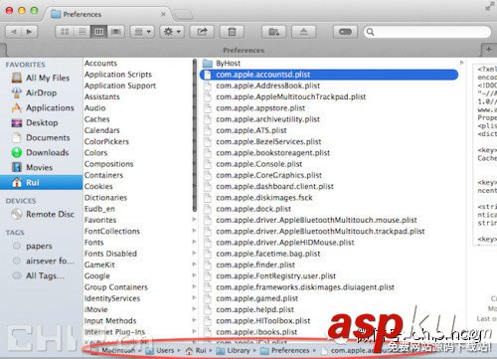497x359 pixels.
Task: Open the Input Methods folder
Action: coord(110,321)
